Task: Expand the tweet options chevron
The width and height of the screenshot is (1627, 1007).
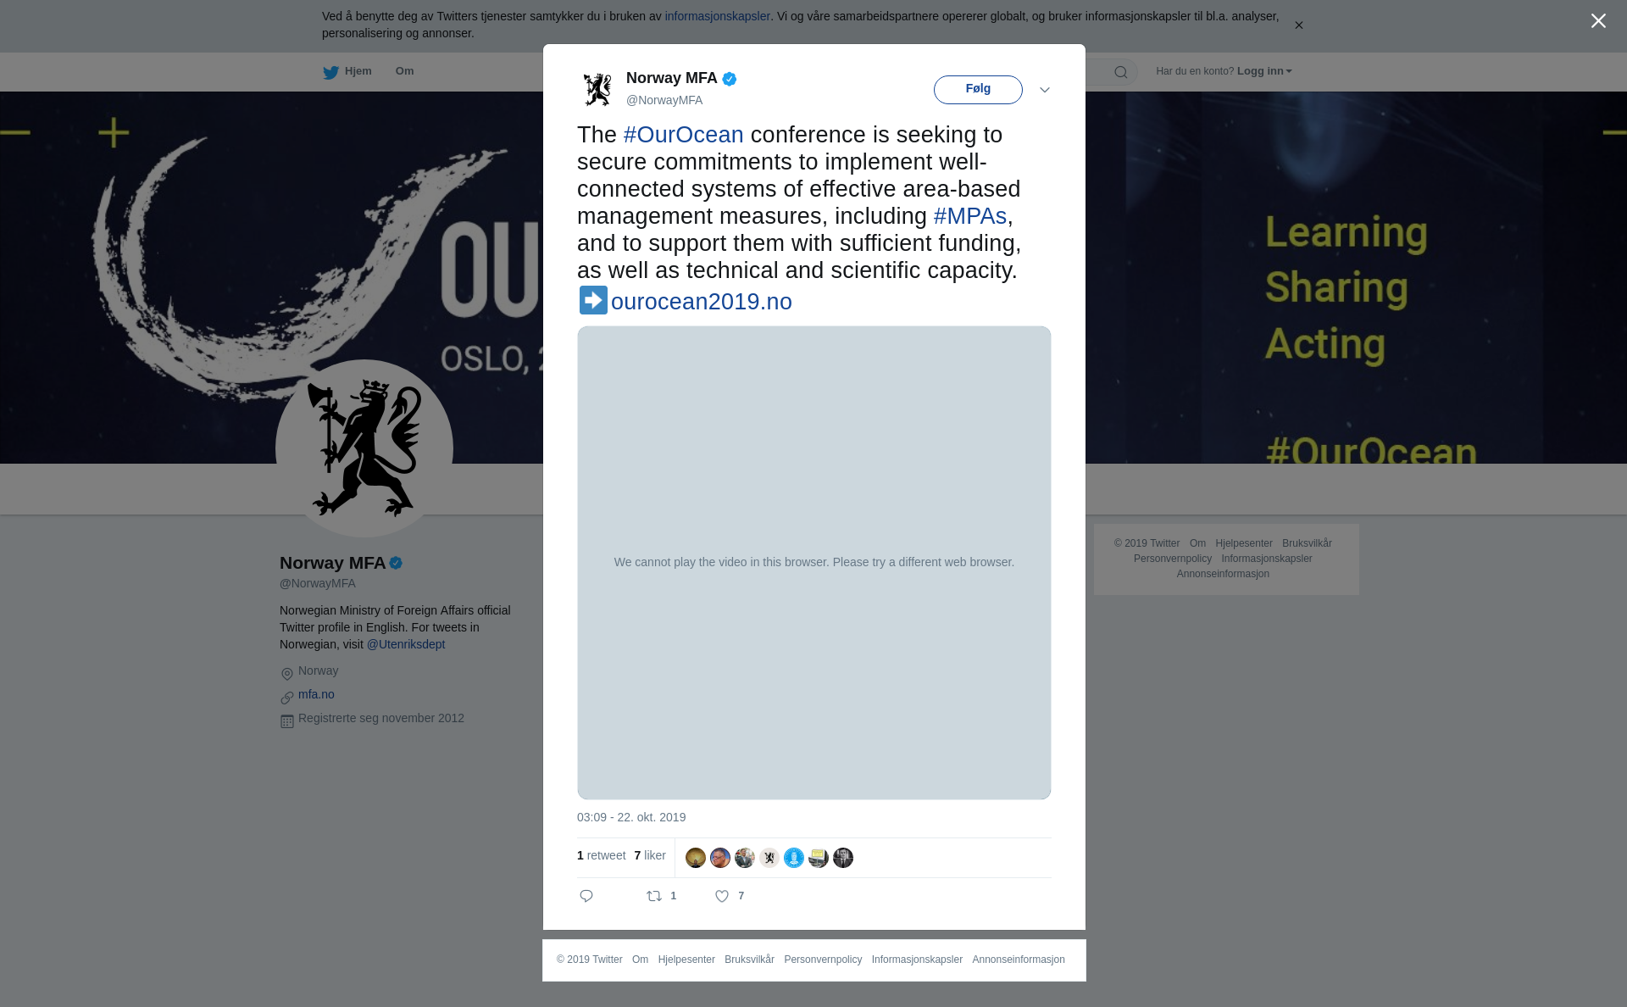Action: (1045, 90)
